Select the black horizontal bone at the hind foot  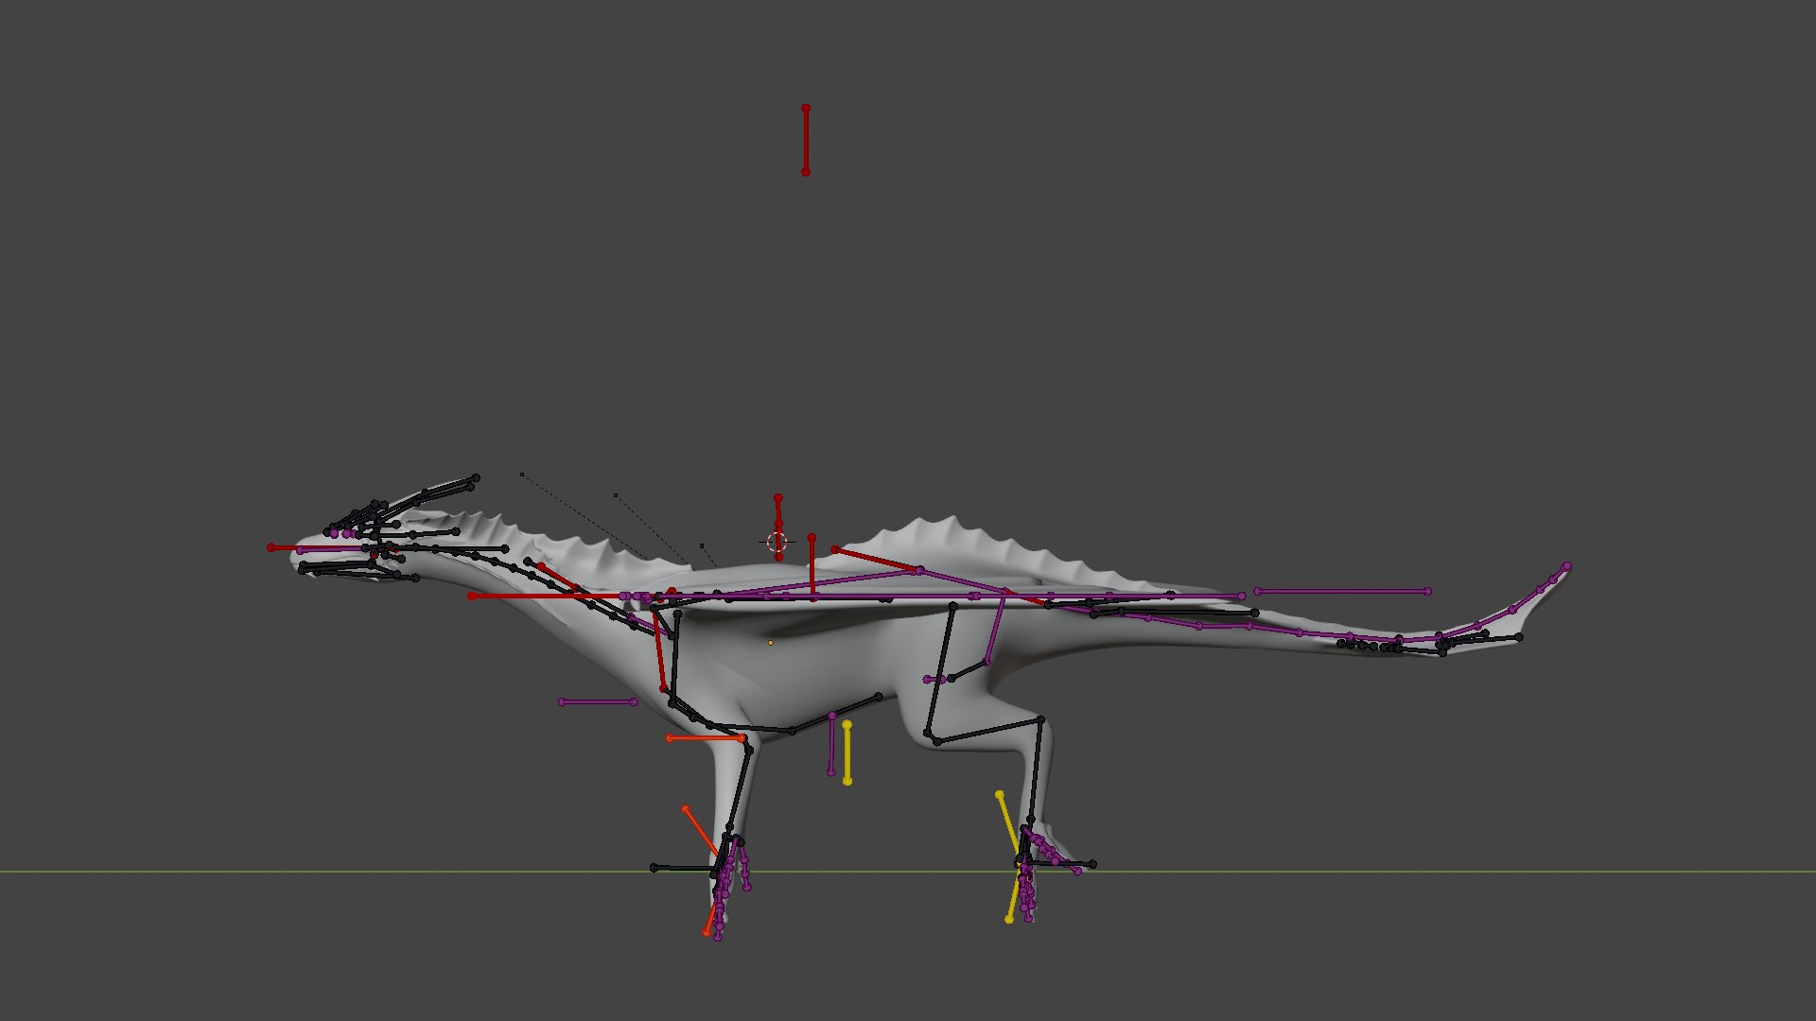1057,864
